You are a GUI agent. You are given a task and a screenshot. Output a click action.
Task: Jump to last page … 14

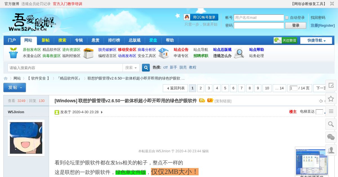279,88
